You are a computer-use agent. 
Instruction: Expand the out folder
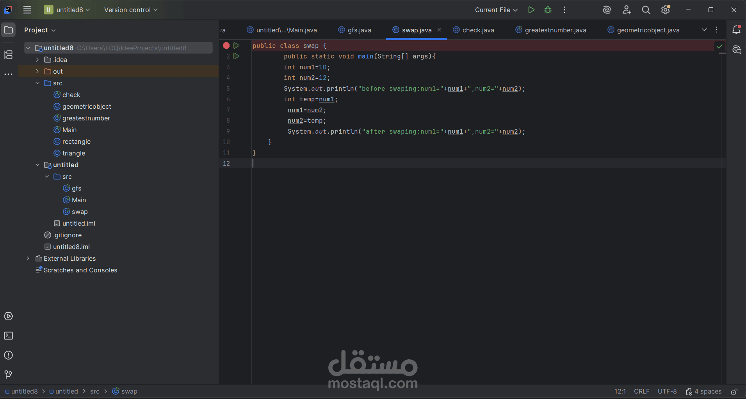click(37, 71)
